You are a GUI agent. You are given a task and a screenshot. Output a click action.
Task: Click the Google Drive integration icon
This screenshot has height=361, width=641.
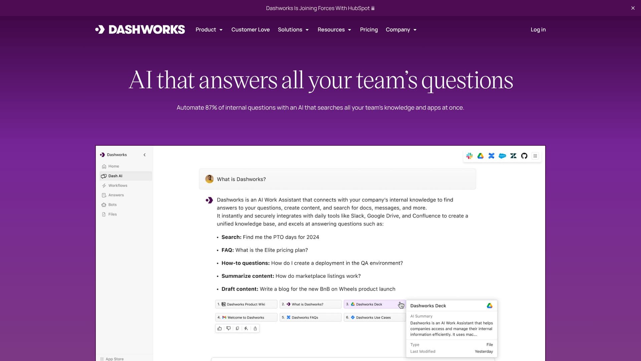point(480,156)
